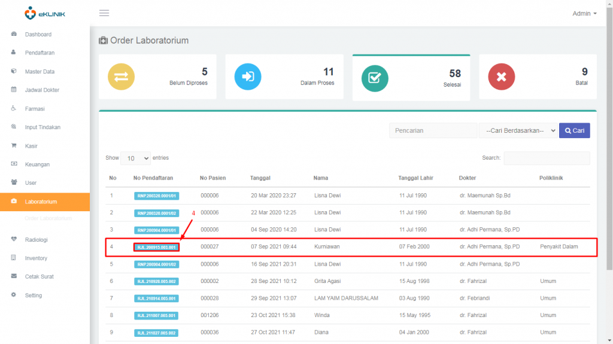This screenshot has width=613, height=344.
Task: Change the Show entries count dropdown
Action: pyautogui.click(x=136, y=159)
